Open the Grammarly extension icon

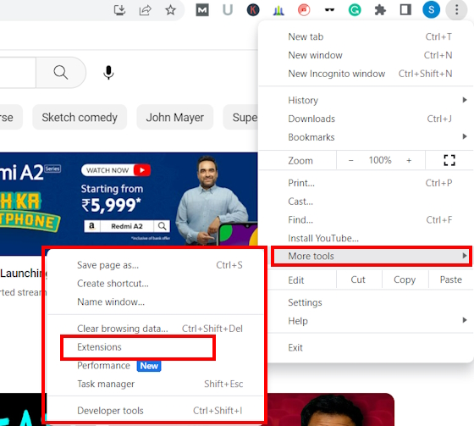pyautogui.click(x=355, y=10)
